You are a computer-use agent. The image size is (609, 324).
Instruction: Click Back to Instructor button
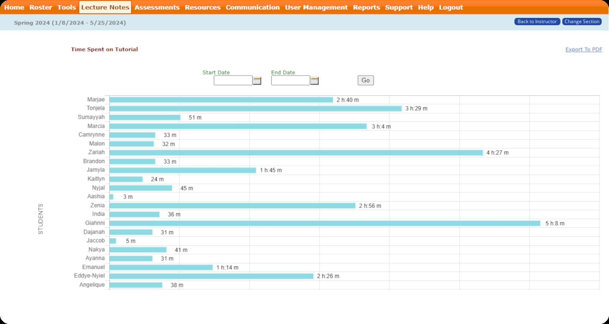coord(537,22)
